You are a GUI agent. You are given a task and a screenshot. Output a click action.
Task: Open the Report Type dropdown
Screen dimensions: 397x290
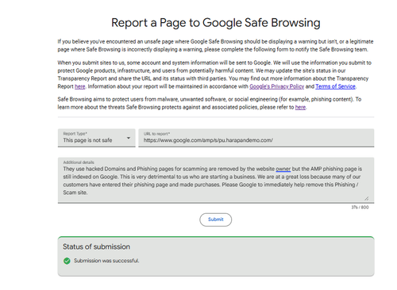coord(96,138)
